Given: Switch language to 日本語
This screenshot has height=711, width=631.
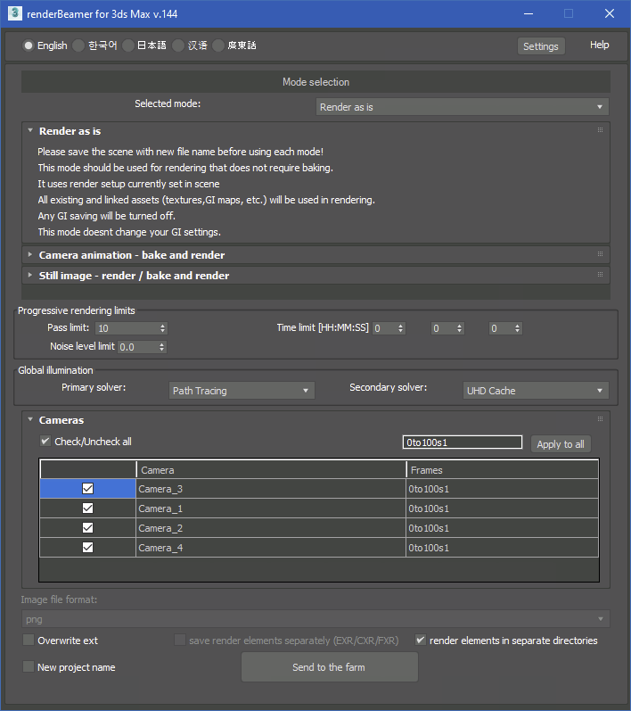Looking at the screenshot, I should (x=128, y=45).
